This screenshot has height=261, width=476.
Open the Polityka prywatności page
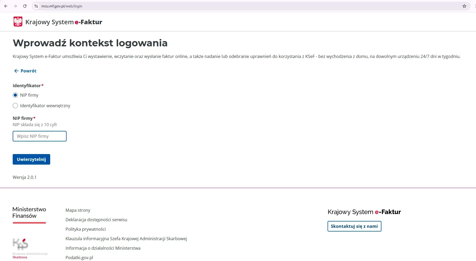[x=86, y=229]
